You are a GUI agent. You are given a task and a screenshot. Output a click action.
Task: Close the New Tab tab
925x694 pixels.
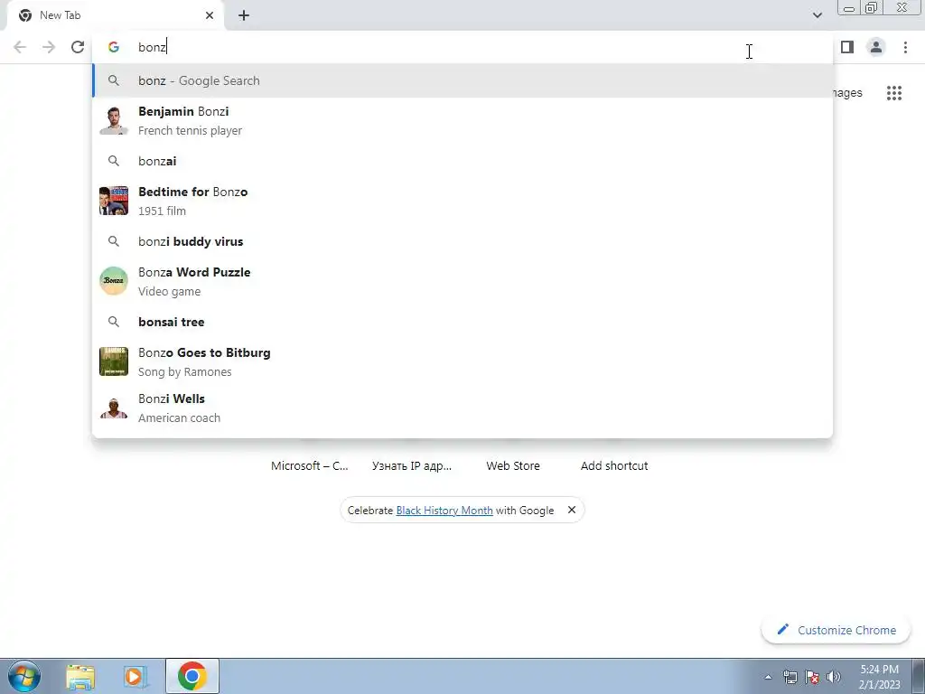pos(210,15)
